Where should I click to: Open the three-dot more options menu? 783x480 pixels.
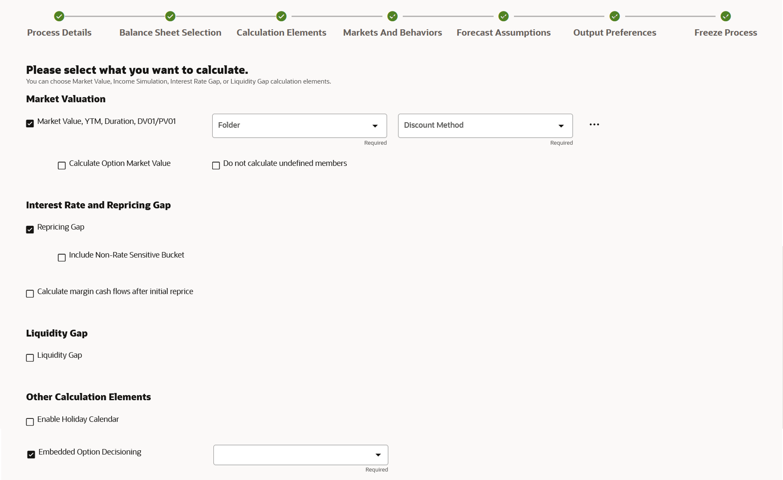coord(594,125)
